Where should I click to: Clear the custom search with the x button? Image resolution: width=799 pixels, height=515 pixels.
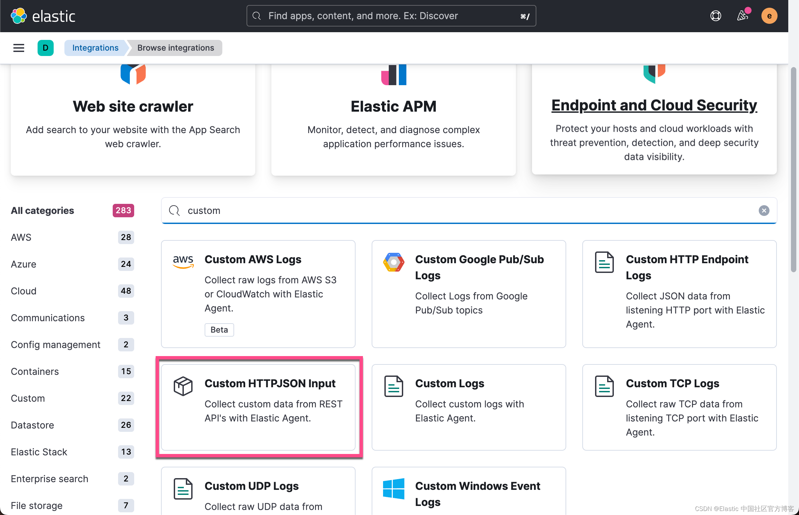click(764, 211)
